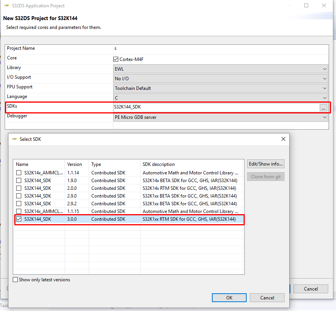Open the Language dropdown showing C
The height and width of the screenshot is (311, 336).
[220, 98]
